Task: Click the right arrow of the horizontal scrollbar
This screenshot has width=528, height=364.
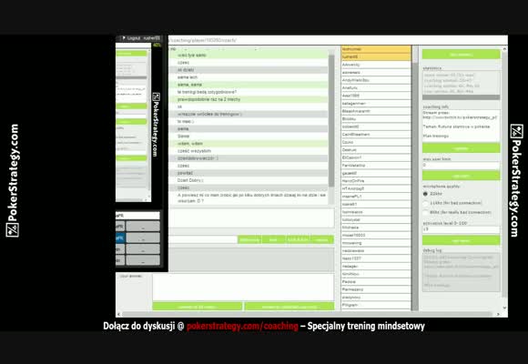Action: 498,314
